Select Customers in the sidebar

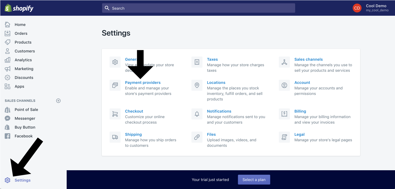point(25,51)
